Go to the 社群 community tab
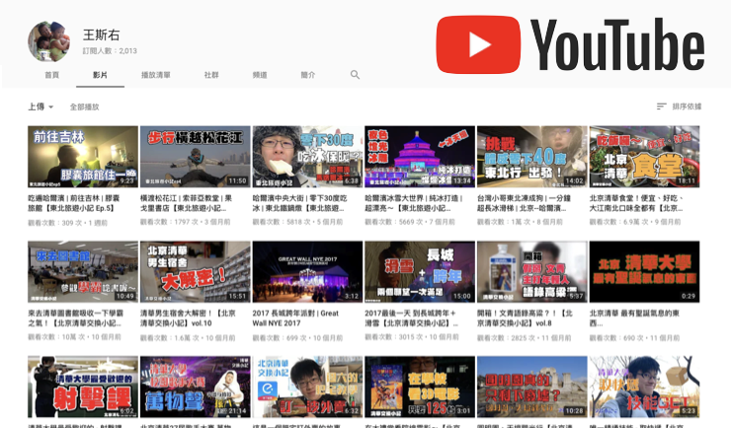The height and width of the screenshot is (428, 731). tap(211, 74)
